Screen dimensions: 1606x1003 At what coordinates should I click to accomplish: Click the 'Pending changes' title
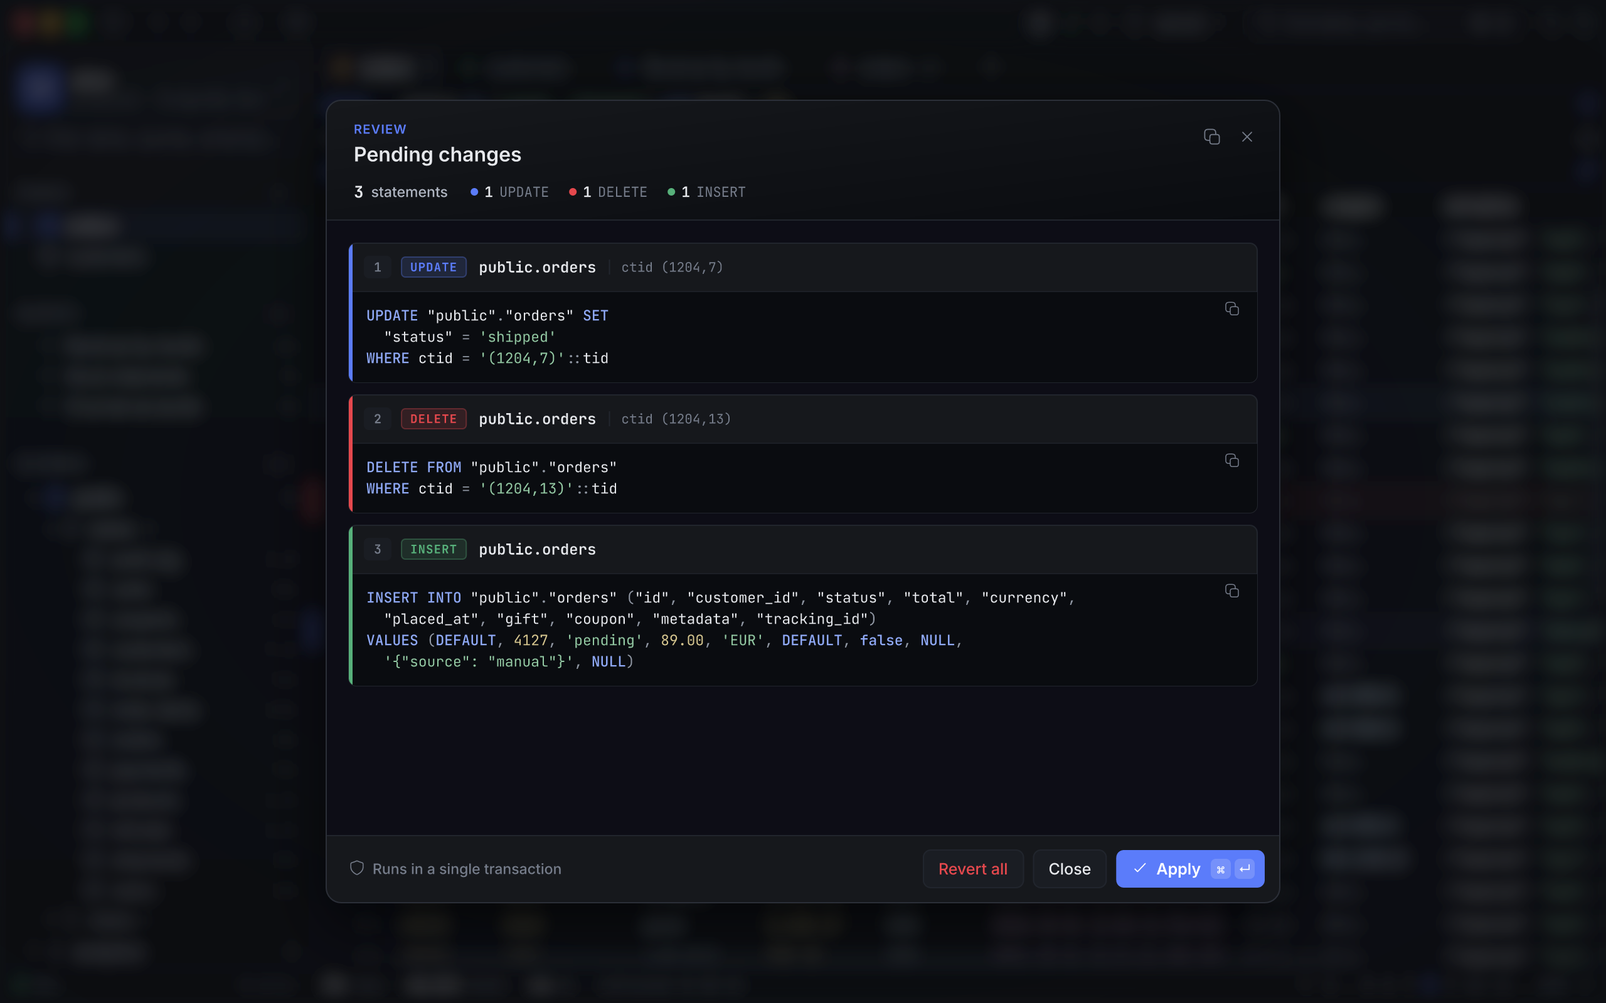pyautogui.click(x=437, y=155)
